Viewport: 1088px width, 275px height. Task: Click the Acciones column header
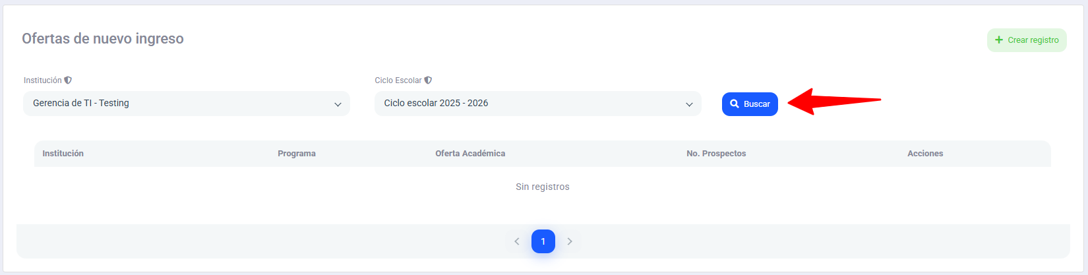coord(925,154)
